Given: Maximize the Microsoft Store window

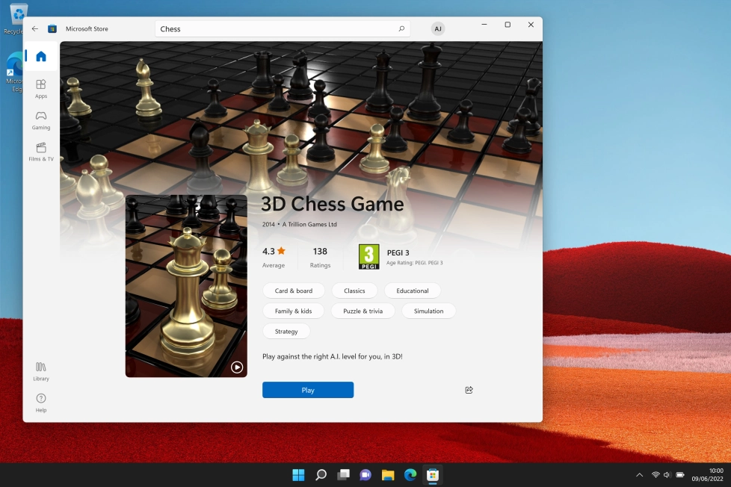Looking at the screenshot, I should 508,25.
